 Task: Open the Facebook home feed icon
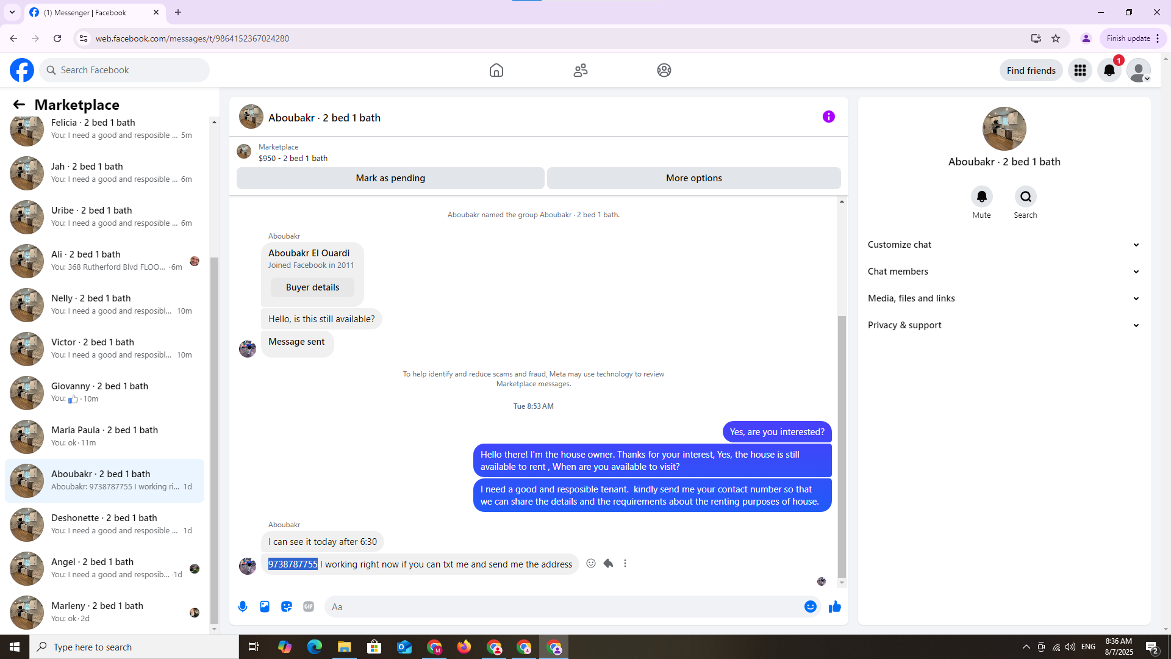(496, 70)
